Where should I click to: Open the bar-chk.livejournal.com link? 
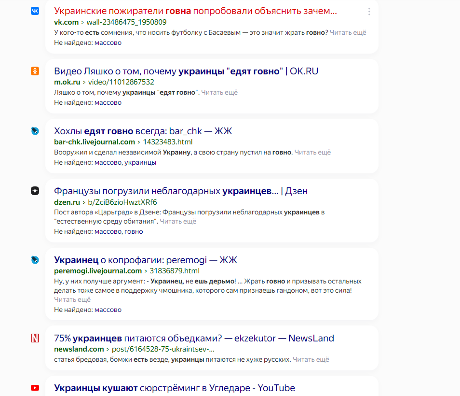[x=95, y=142]
